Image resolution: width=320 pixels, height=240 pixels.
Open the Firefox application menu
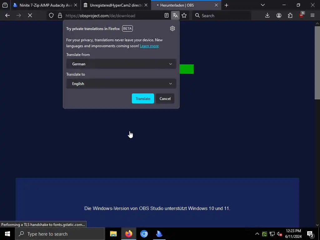coord(312,16)
